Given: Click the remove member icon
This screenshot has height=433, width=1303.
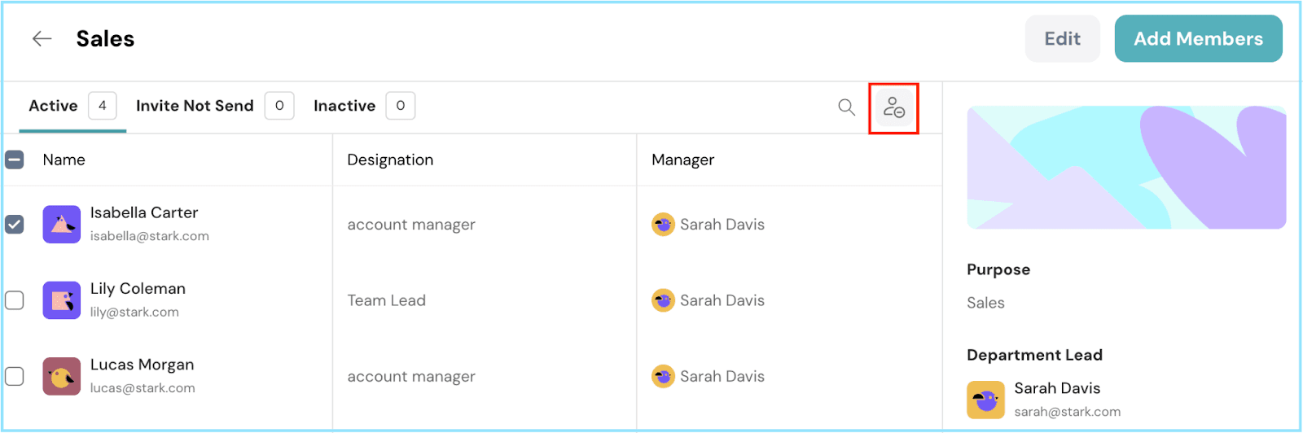Looking at the screenshot, I should click(893, 107).
